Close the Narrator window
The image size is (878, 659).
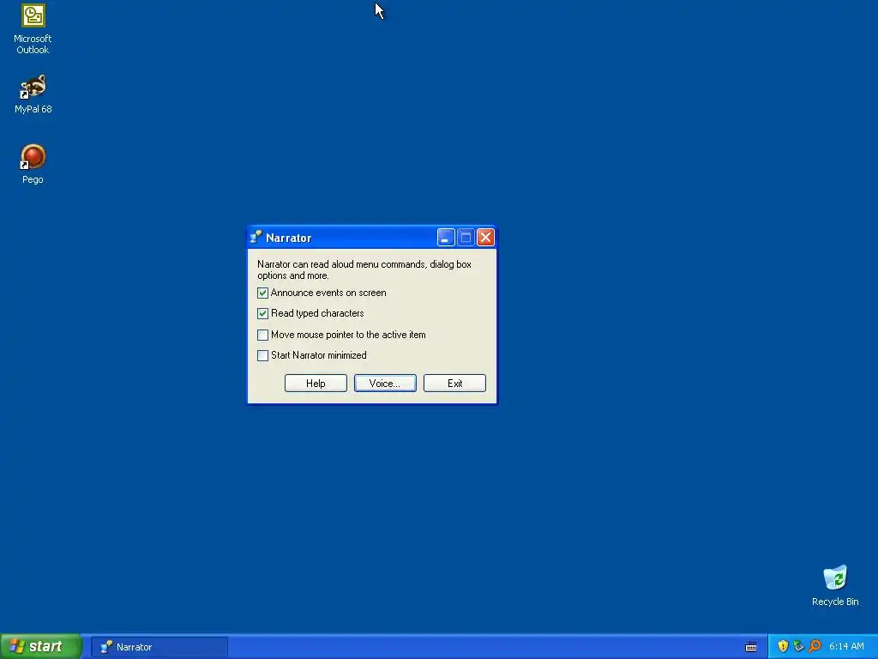pos(485,238)
